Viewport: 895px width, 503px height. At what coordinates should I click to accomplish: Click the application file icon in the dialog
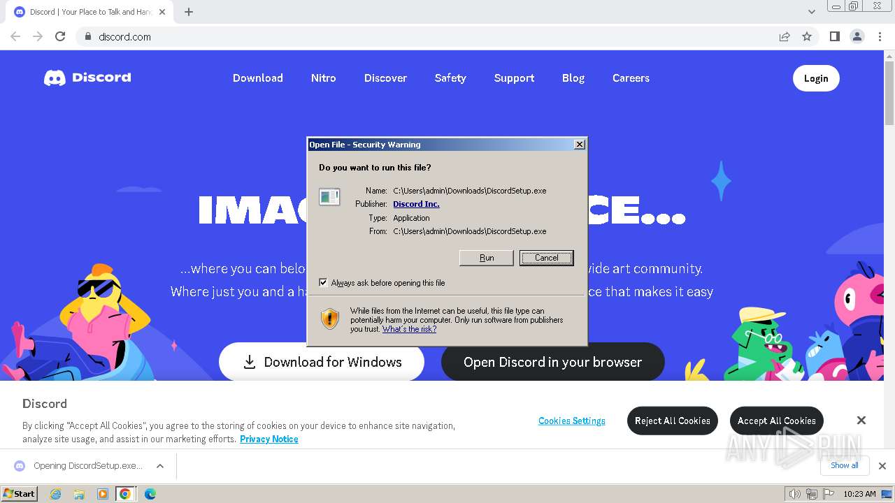click(329, 197)
